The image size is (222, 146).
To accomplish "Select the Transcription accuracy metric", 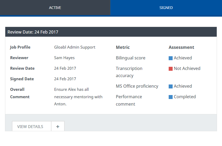I will pyautogui.click(x=129, y=72).
